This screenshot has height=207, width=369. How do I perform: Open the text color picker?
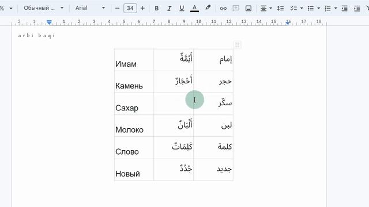coord(194,9)
